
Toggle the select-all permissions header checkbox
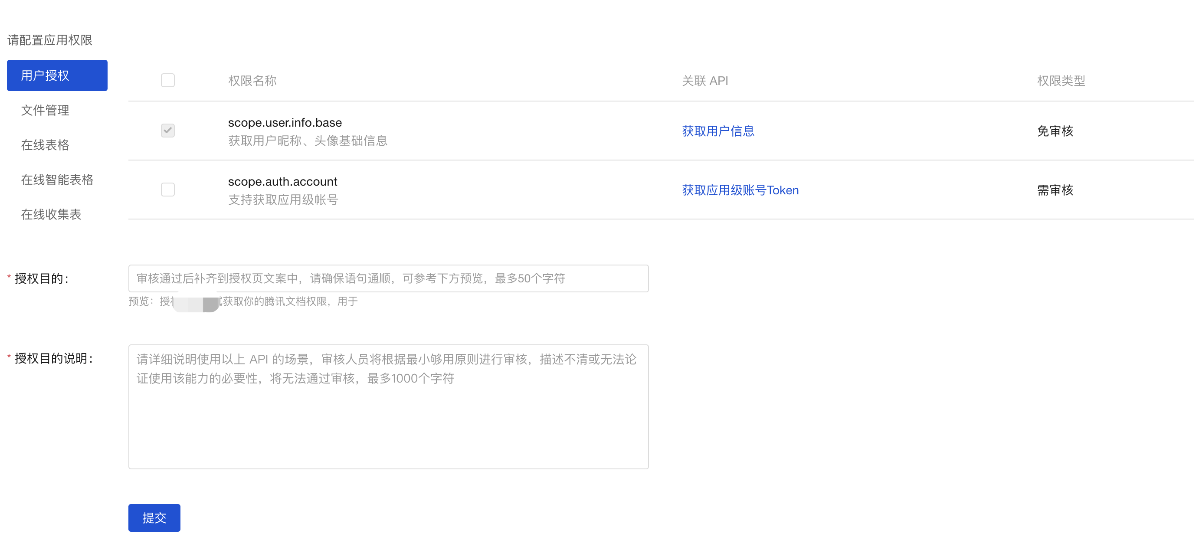click(167, 81)
